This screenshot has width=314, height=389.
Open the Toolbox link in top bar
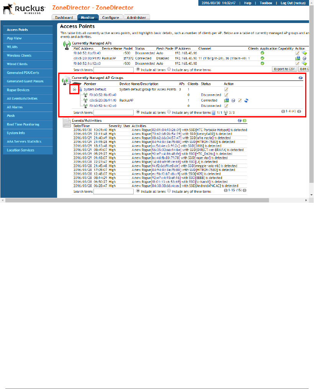(266, 3)
